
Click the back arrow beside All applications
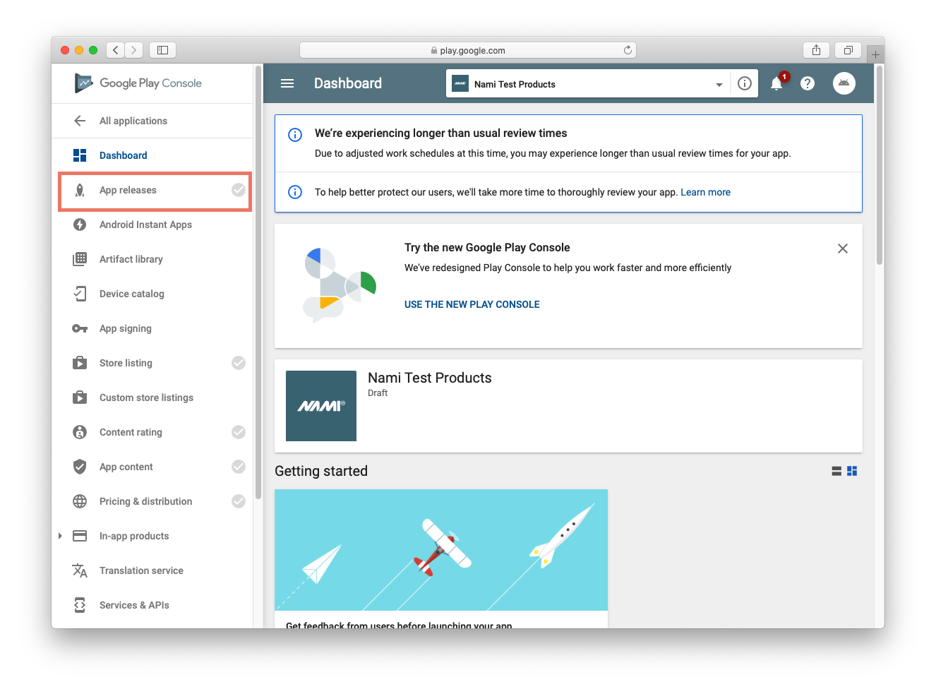[x=80, y=121]
